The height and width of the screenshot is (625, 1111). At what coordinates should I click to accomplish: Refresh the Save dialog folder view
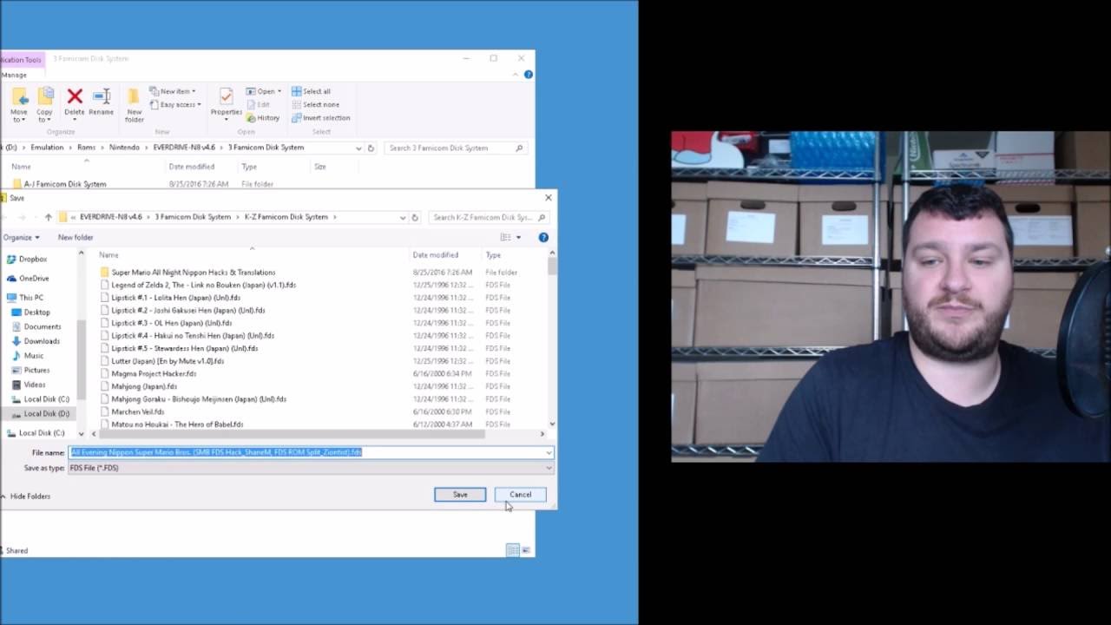click(415, 217)
